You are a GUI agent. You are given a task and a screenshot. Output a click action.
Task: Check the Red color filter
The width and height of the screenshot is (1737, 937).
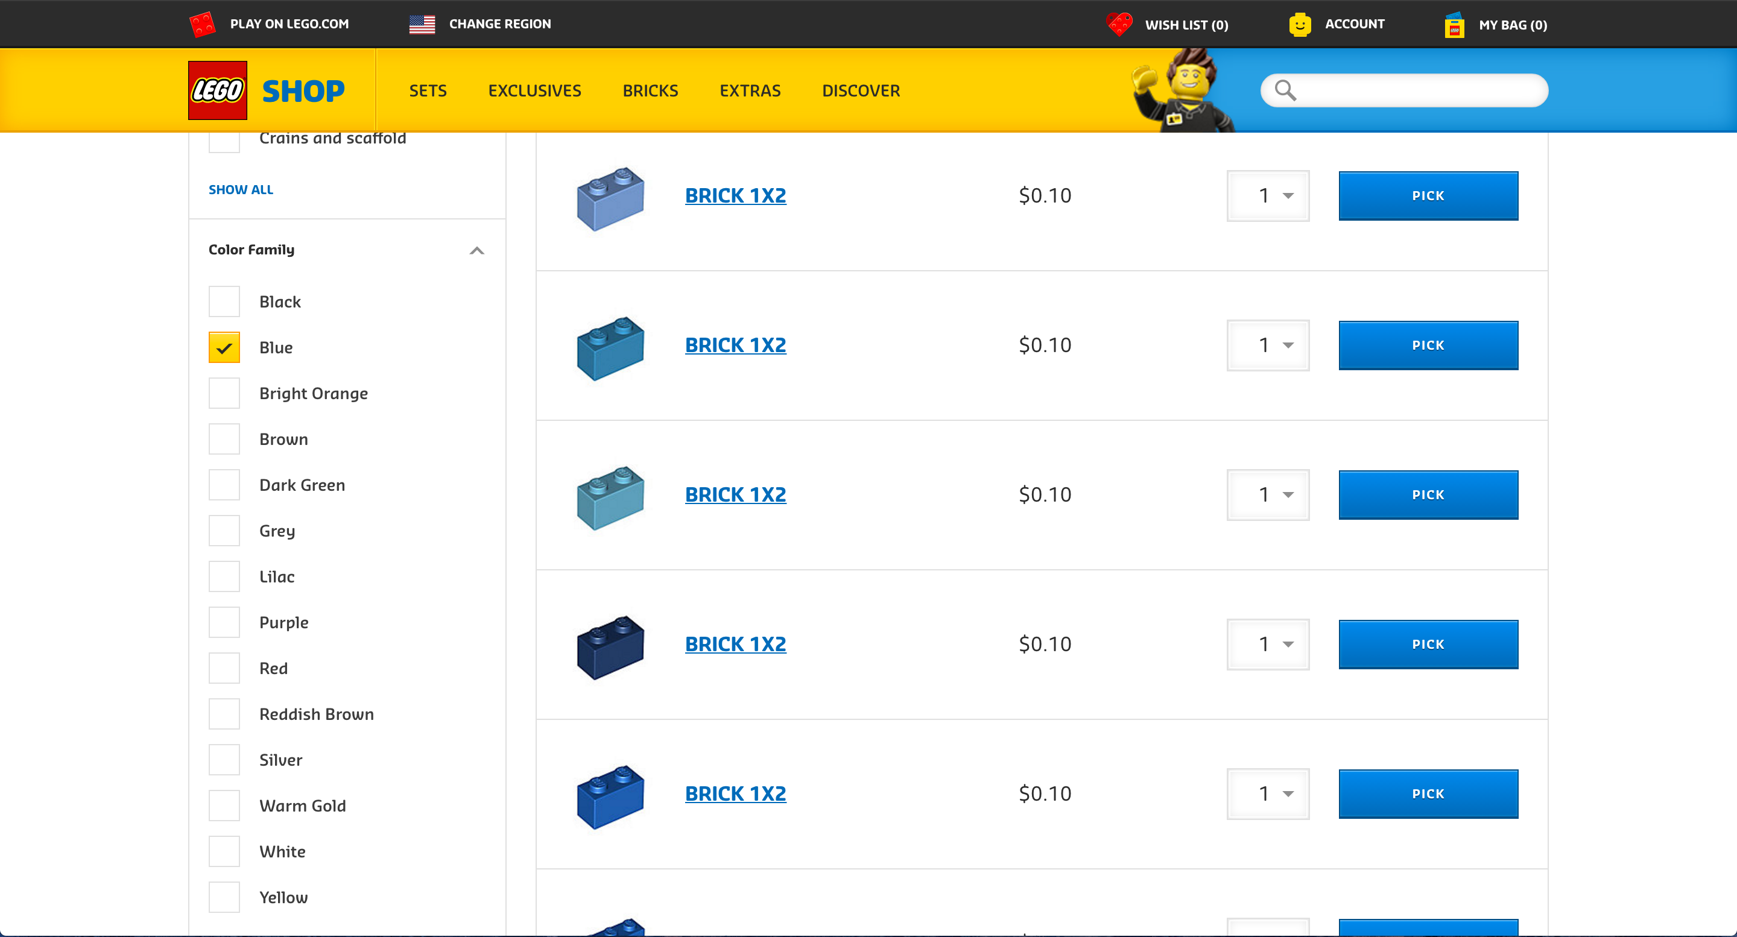click(224, 668)
